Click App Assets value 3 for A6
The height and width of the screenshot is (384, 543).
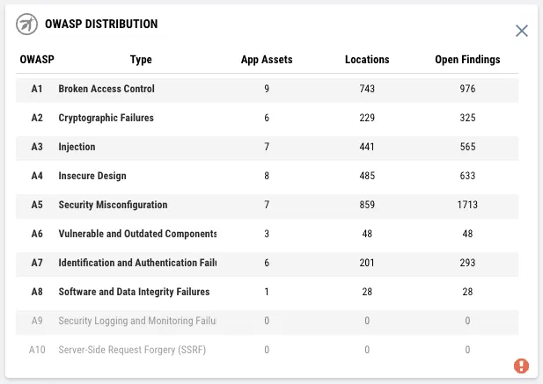tap(267, 234)
